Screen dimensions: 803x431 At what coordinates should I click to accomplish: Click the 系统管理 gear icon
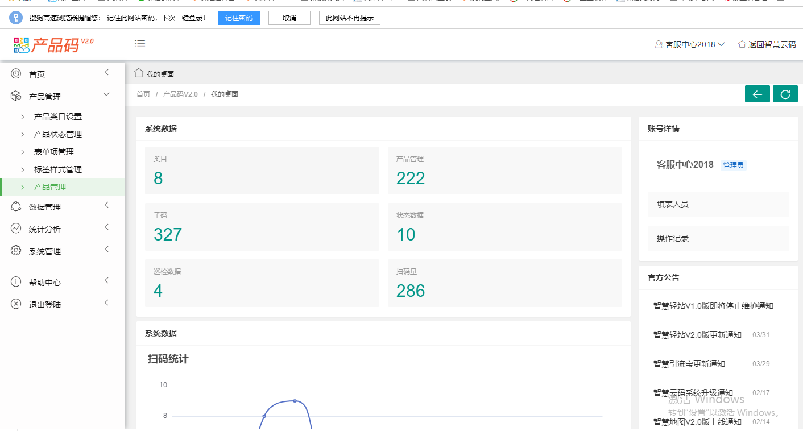point(16,251)
